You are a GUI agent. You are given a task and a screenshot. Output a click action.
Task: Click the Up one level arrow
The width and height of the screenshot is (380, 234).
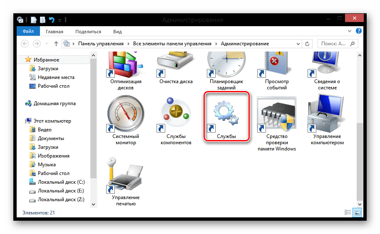56,44
